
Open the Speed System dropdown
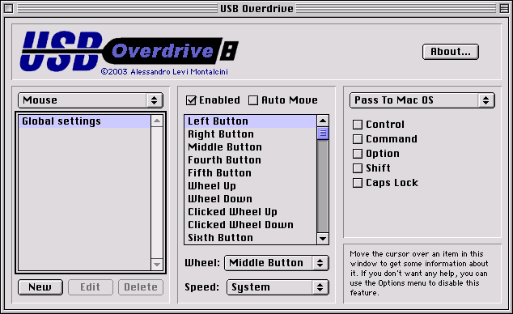[x=278, y=287]
